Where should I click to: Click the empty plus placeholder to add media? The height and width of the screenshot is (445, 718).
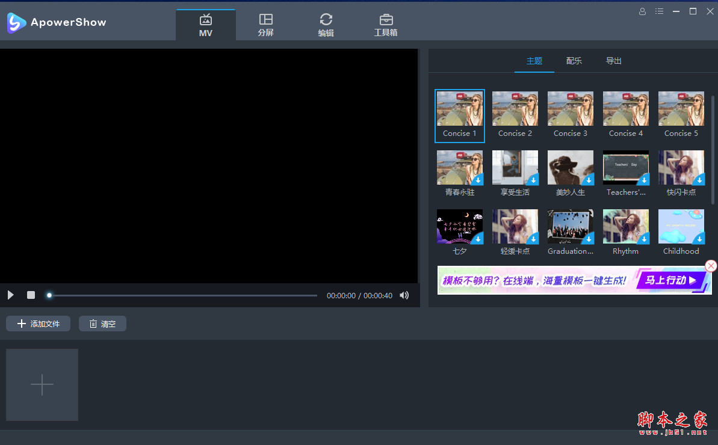[x=42, y=385]
